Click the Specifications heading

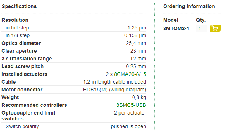tap(19, 6)
